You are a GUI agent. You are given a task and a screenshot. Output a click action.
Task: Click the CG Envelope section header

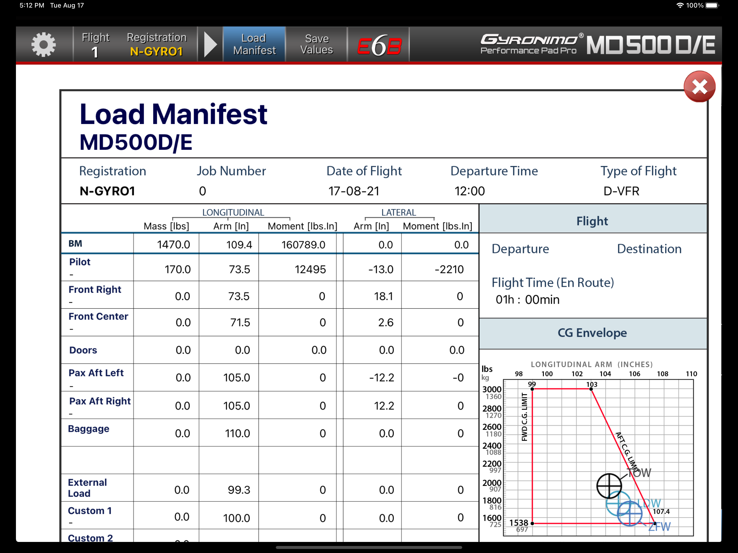[x=593, y=333]
